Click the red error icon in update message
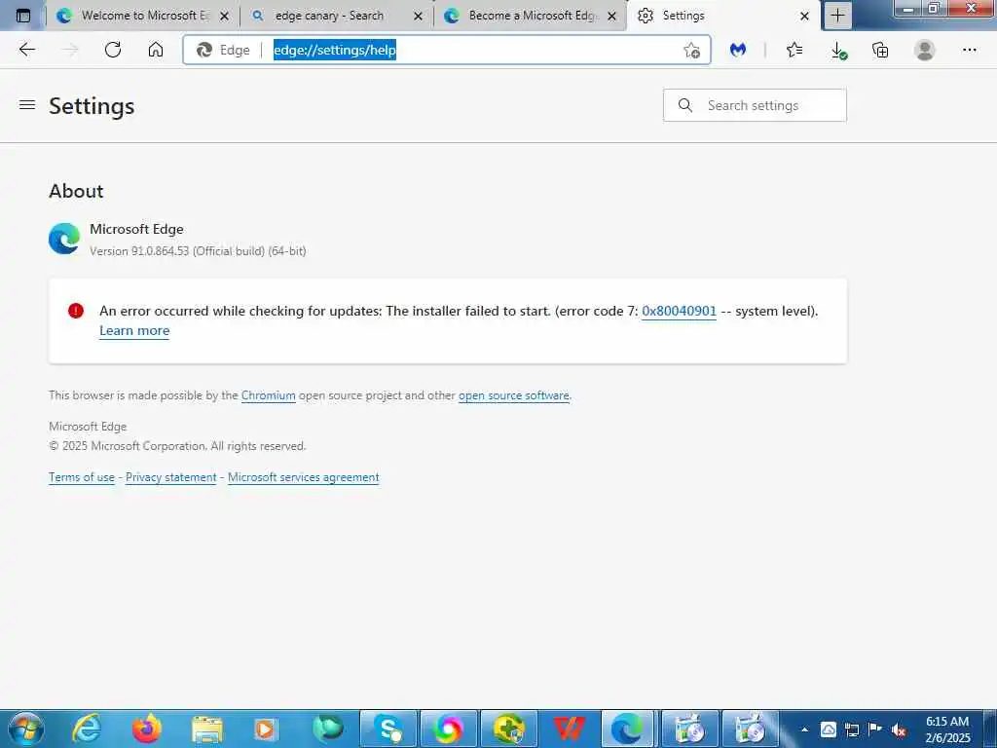The image size is (997, 748). pos(76,311)
